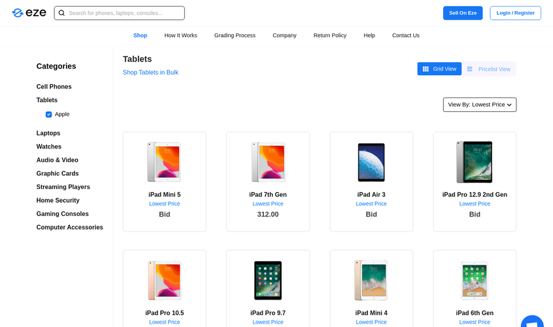Switch to Pricelist View layout
The width and height of the screenshot is (553, 327).
[x=489, y=69]
